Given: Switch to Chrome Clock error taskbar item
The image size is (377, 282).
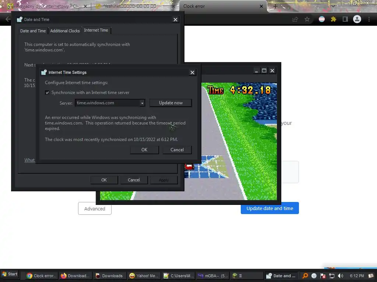Looking at the screenshot, I should (x=41, y=276).
